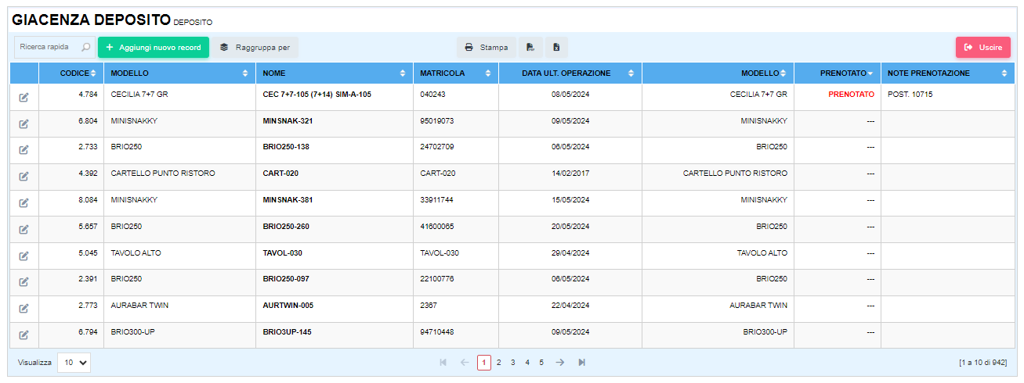The image size is (1024, 383).
Task: Open the Raggruppa per grouping menu
Action: [255, 48]
